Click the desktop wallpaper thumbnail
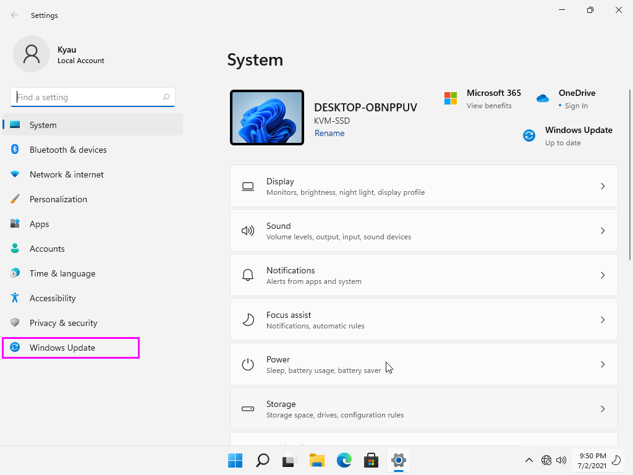Screen dimensions: 633x475 [x=267, y=118]
